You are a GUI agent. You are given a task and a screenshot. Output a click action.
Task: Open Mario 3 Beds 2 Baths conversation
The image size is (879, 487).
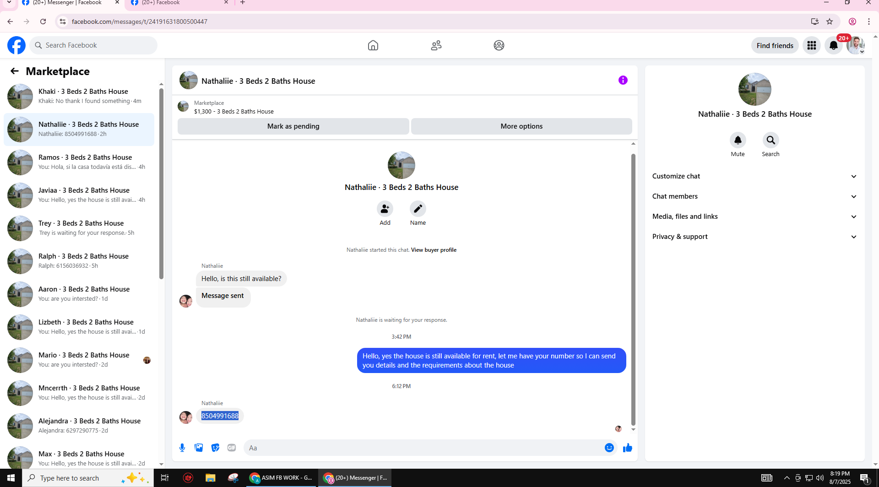(79, 360)
